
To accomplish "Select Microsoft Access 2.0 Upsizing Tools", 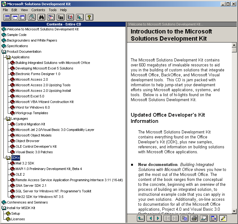I will pos(43,85).
